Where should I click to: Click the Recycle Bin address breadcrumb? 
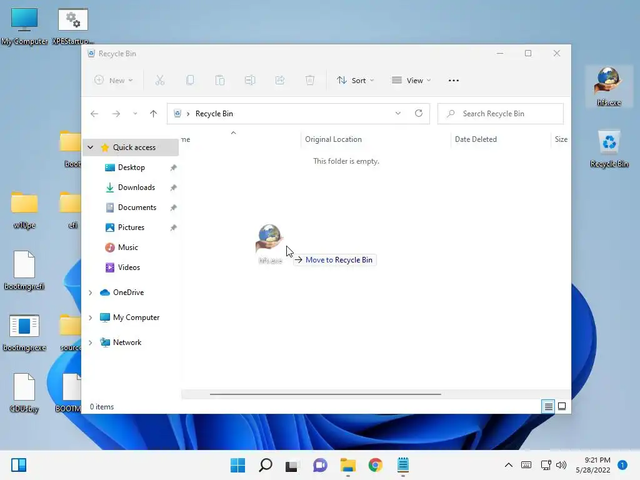coord(214,114)
